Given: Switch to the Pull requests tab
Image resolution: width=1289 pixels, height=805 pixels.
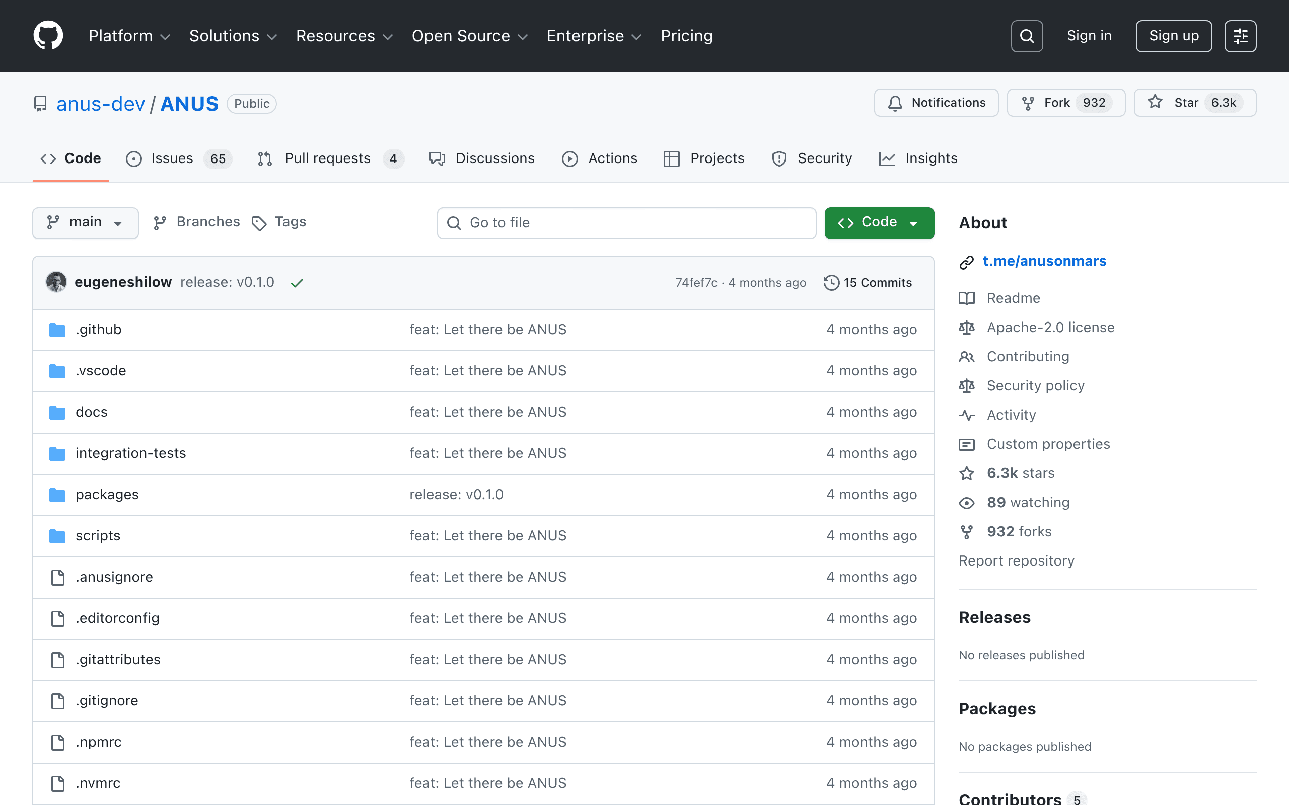Looking at the screenshot, I should coord(330,158).
